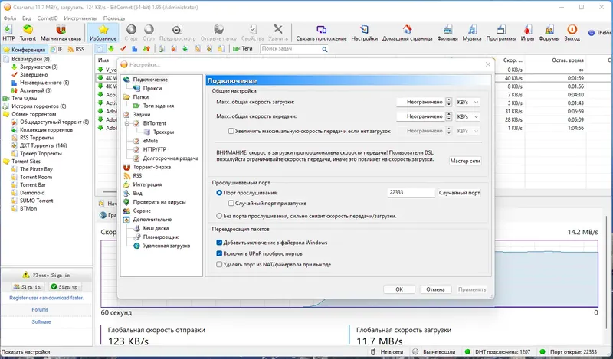The height and width of the screenshot is (359, 613).
Task: Click listening port field showing 22333
Action: 411,193
